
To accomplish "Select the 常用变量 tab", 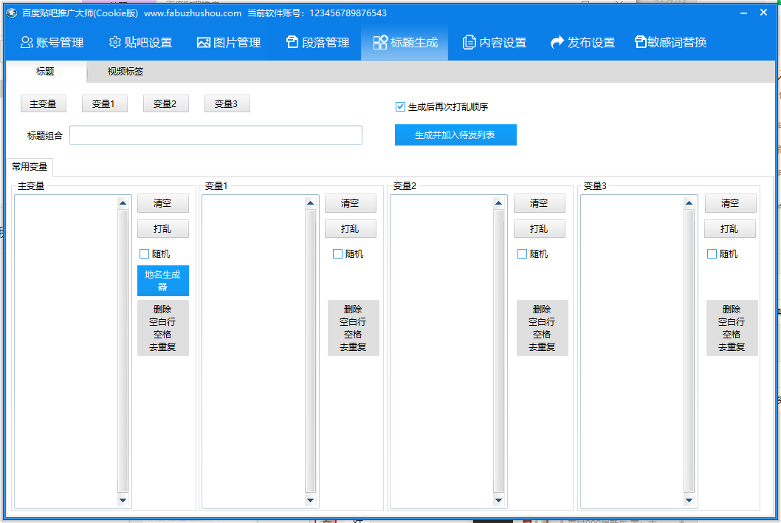I will click(x=30, y=167).
